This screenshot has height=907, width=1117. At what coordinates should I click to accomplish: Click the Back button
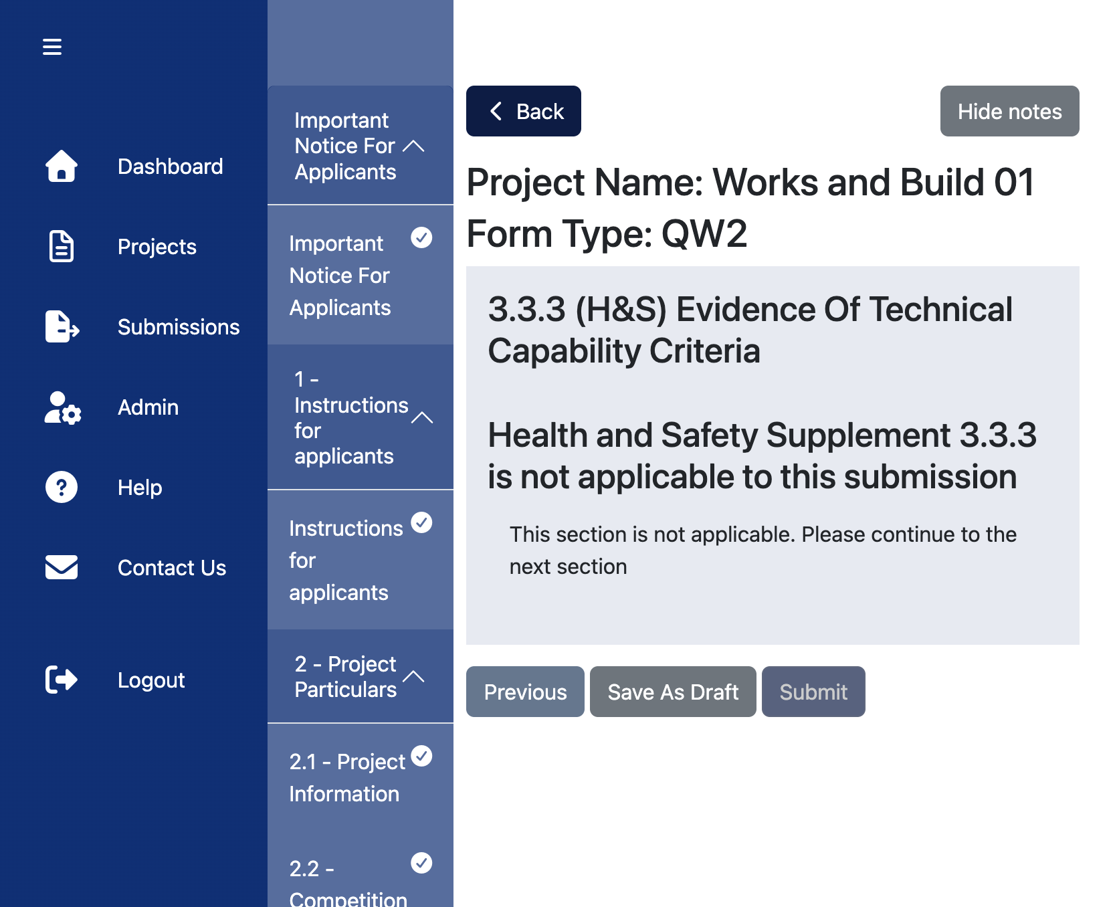pyautogui.click(x=524, y=111)
